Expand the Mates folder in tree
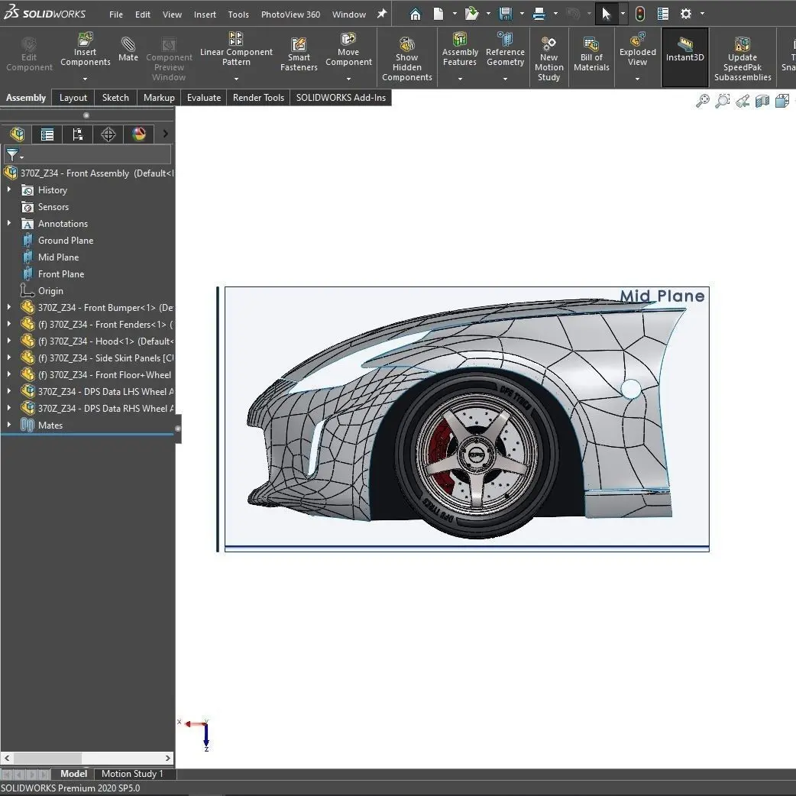796x796 pixels. (x=9, y=426)
